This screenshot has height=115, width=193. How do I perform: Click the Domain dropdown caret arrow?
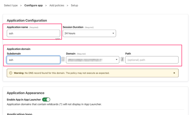(116, 60)
